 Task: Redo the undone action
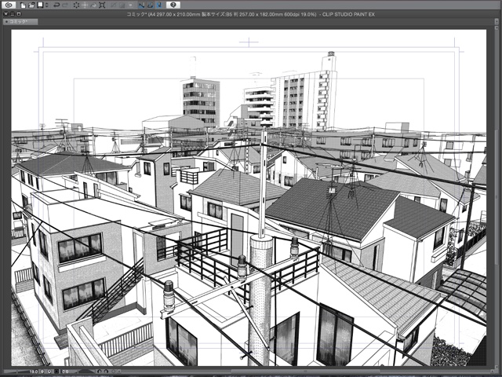point(65,5)
